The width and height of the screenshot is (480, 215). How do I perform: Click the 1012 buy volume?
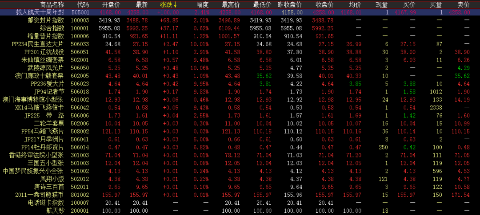[x=436, y=92]
